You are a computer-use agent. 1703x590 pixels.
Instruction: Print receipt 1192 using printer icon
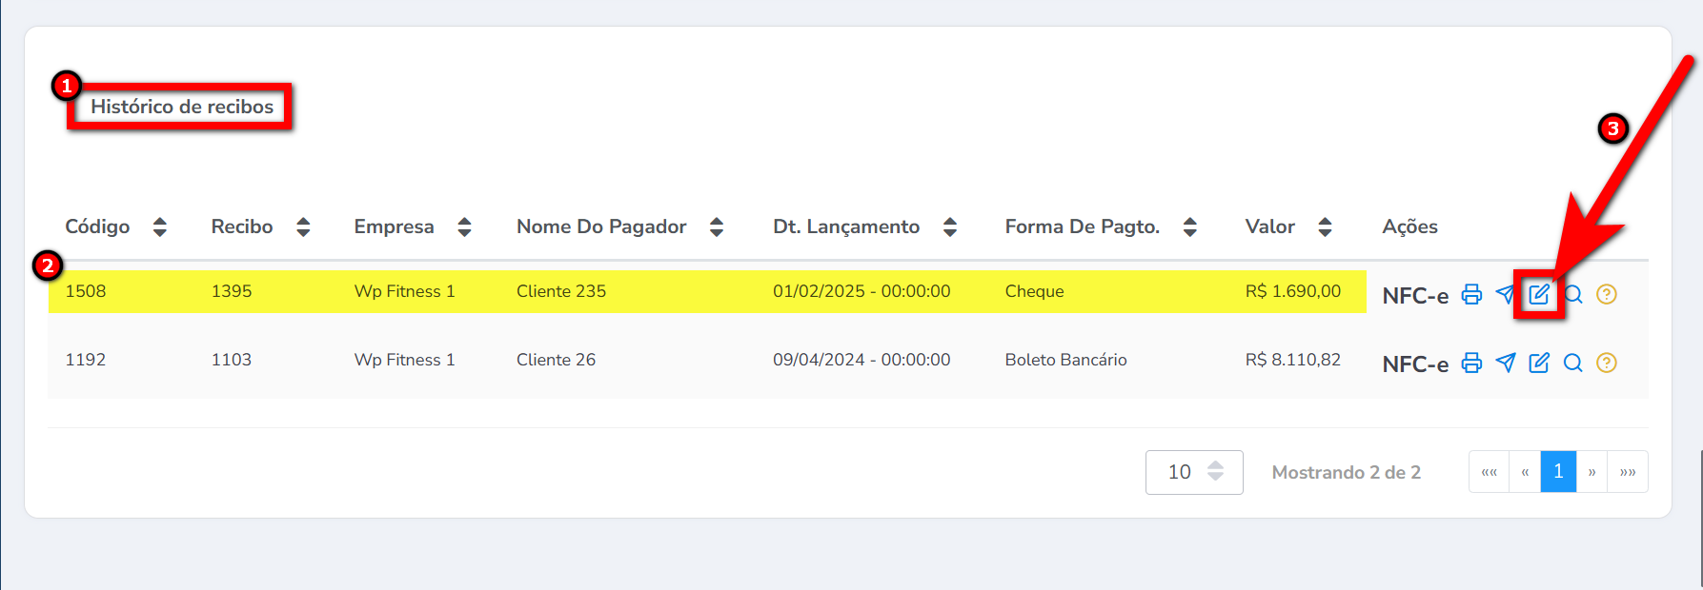pyautogui.click(x=1471, y=363)
